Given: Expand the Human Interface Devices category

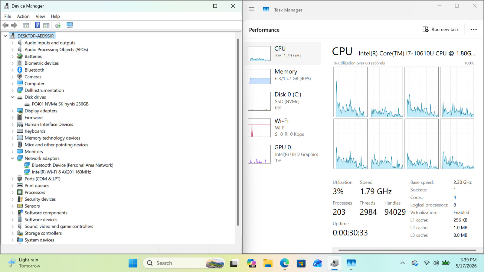Looking at the screenshot, I should (12, 125).
